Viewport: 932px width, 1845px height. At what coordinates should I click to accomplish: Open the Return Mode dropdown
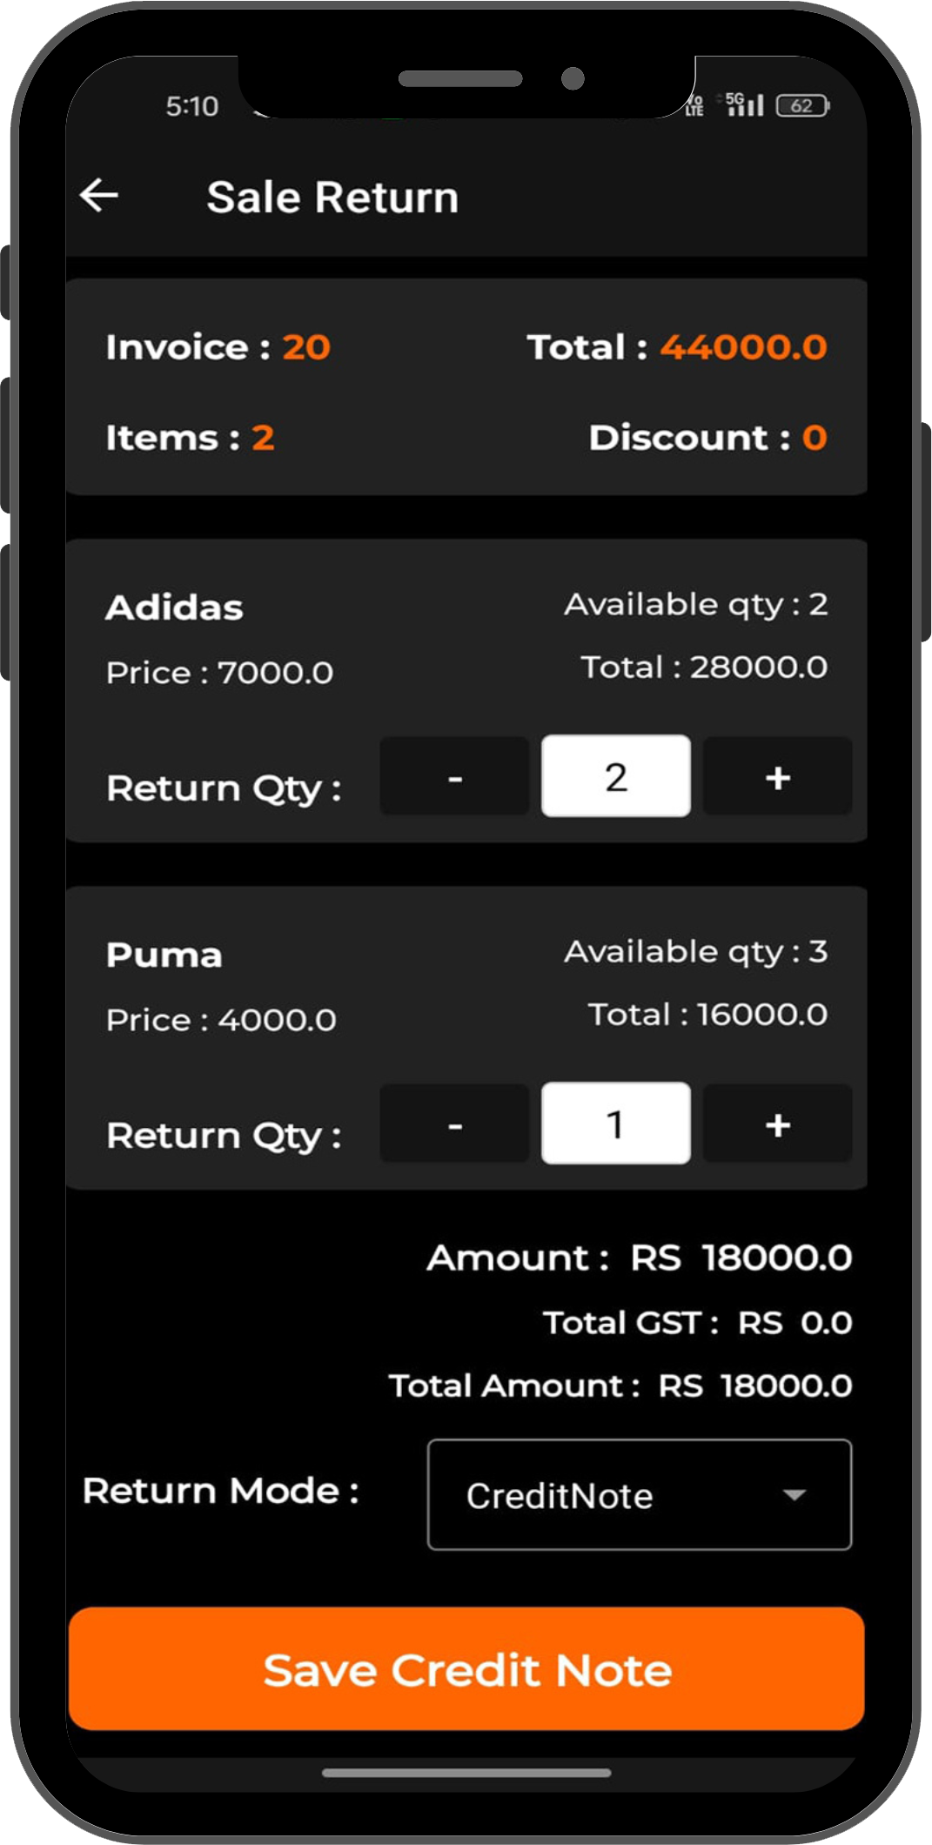click(639, 1495)
